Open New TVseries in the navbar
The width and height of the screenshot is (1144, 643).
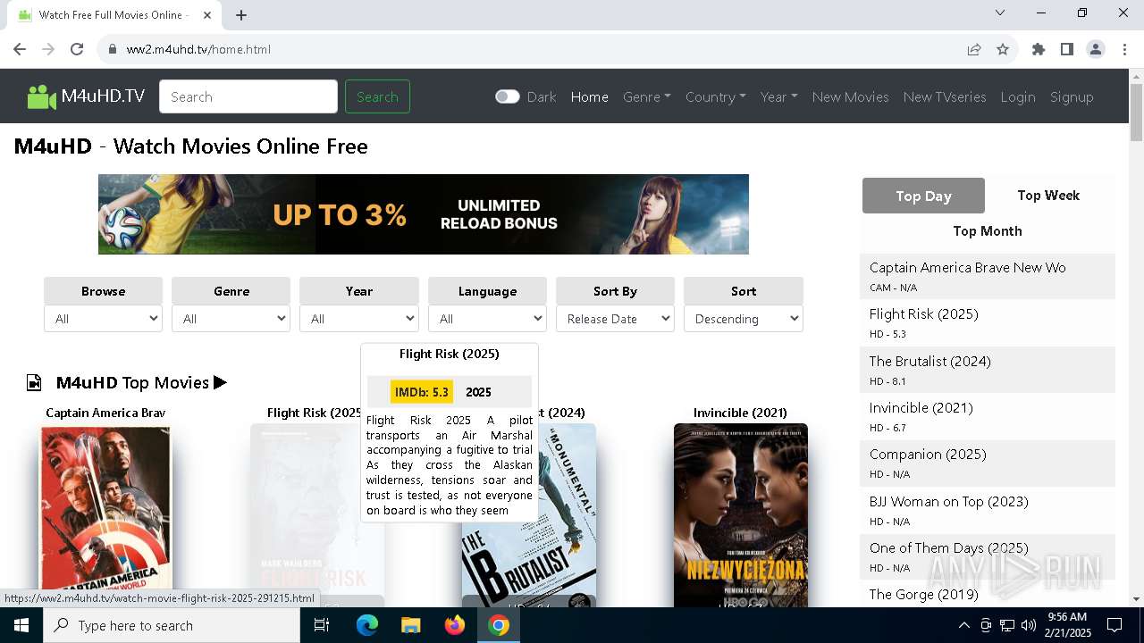(x=945, y=96)
